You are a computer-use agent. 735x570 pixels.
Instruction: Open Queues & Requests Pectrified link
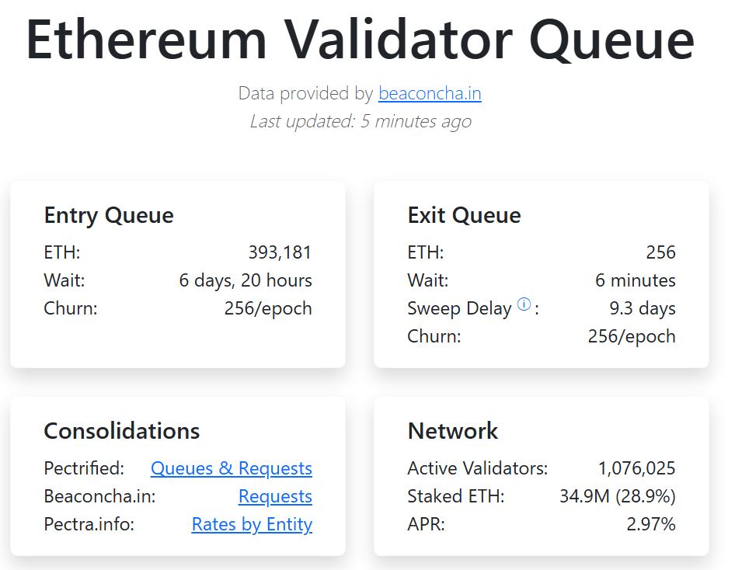[x=232, y=468]
